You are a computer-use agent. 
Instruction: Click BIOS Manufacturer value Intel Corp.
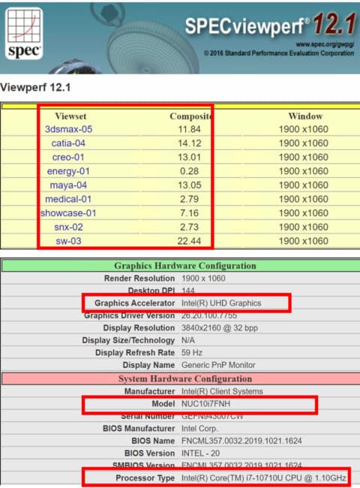pos(199,429)
